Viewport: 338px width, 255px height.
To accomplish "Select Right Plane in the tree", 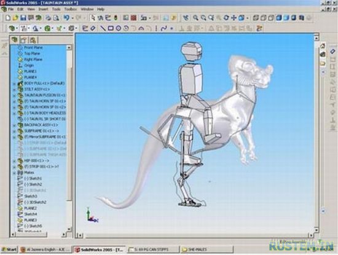I will pos(33,60).
